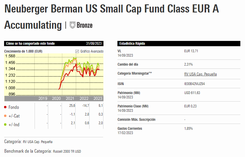Click the Patrimonio USD 611,63 value
The height and width of the screenshot is (157, 245).
[192, 93]
